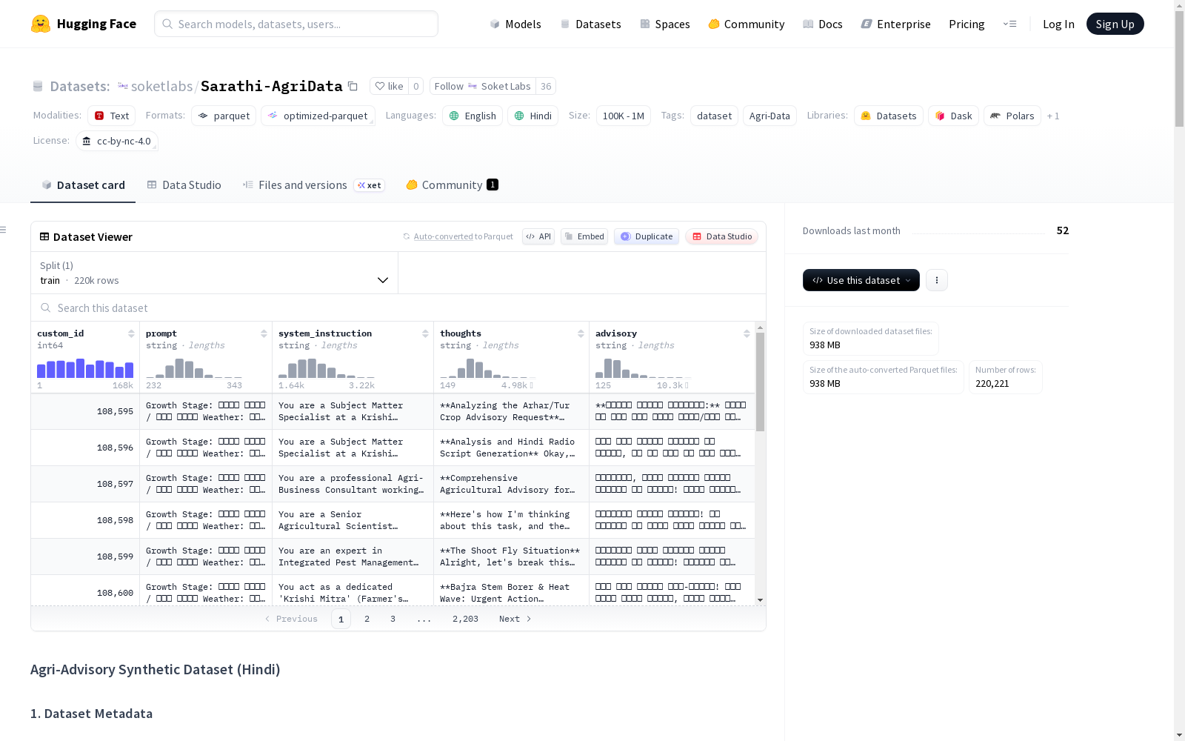1185x741 pixels.
Task: Jump to last page 2,203
Action: (465, 619)
